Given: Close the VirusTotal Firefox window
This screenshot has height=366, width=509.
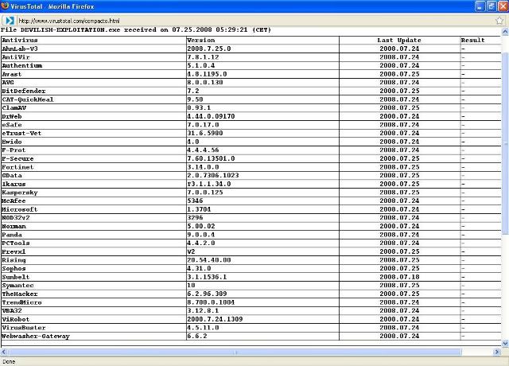Looking at the screenshot, I should pyautogui.click(x=503, y=6).
